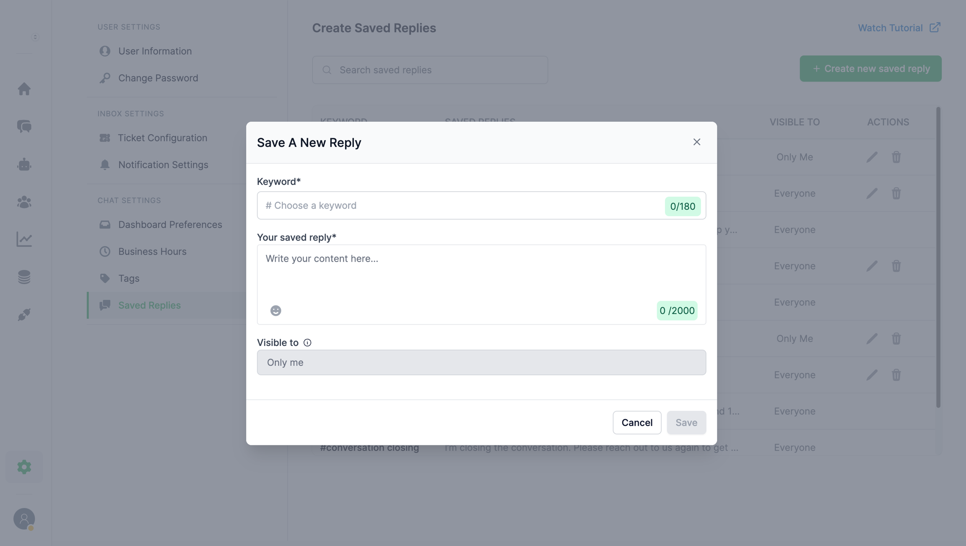Screen dimensions: 966x546
Task: Expand the Visible to dropdown
Action: 481,362
